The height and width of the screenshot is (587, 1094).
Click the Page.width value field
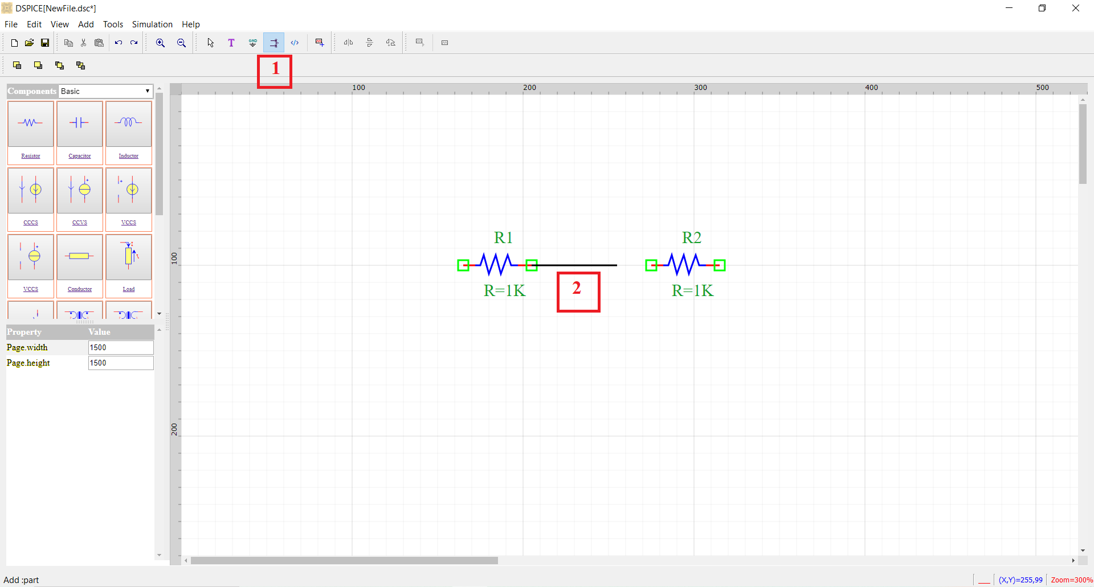pos(120,347)
